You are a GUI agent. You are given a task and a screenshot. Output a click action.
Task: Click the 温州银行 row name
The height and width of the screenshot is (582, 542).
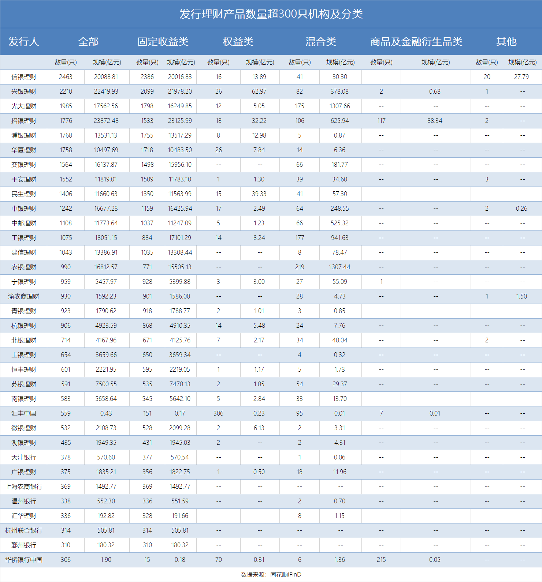[x=24, y=501]
